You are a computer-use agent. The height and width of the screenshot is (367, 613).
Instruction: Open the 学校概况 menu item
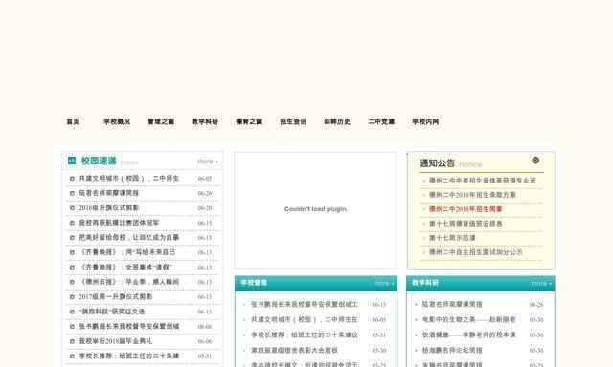(x=117, y=121)
